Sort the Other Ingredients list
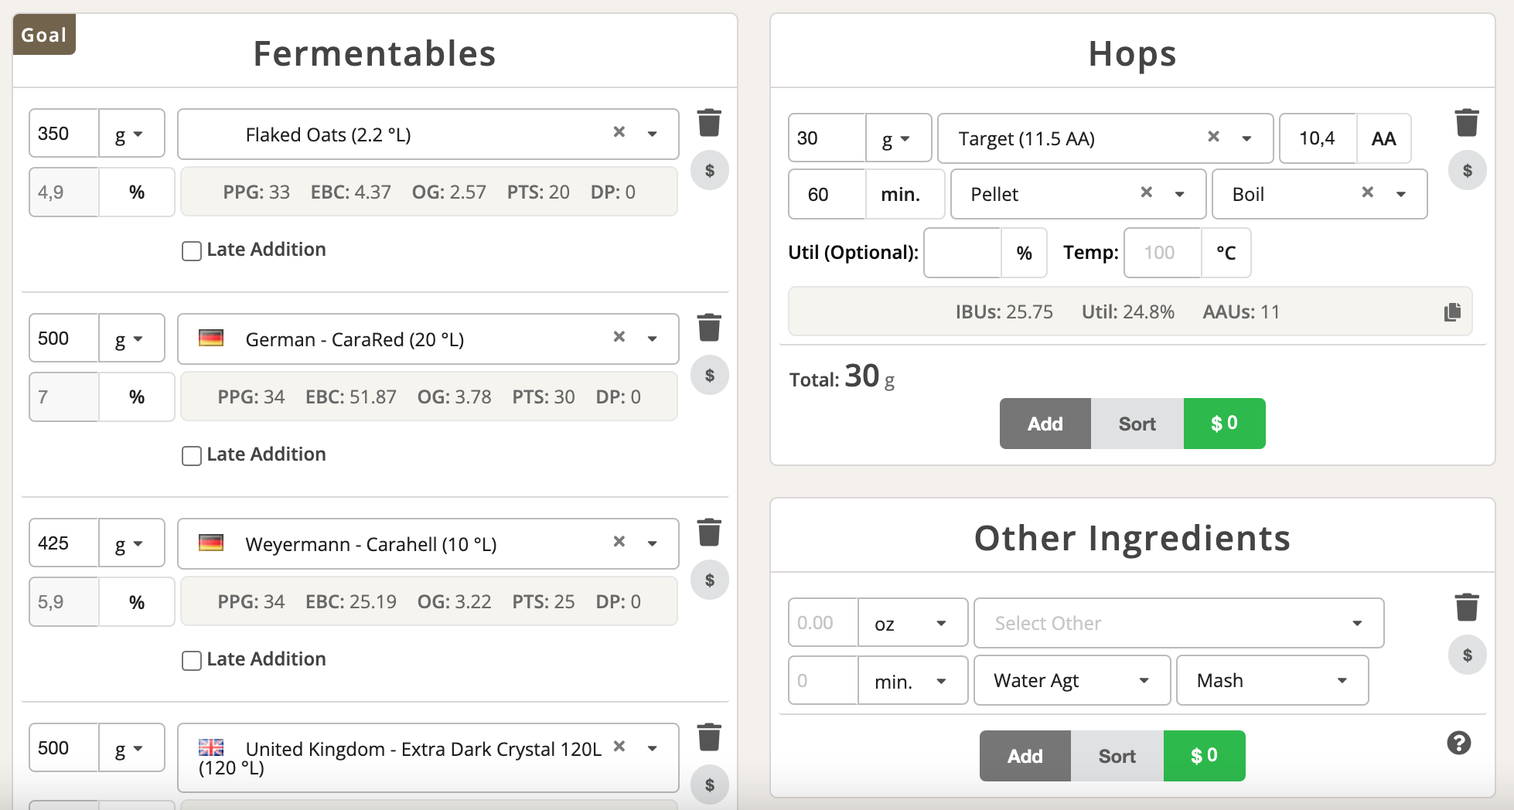This screenshot has height=810, width=1514. point(1117,756)
